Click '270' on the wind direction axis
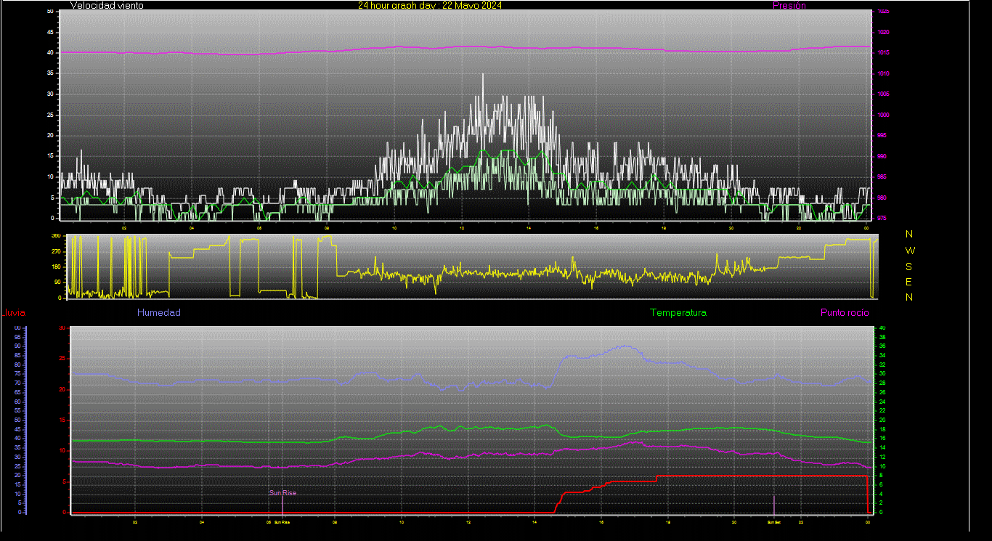This screenshot has width=992, height=541. [x=56, y=251]
